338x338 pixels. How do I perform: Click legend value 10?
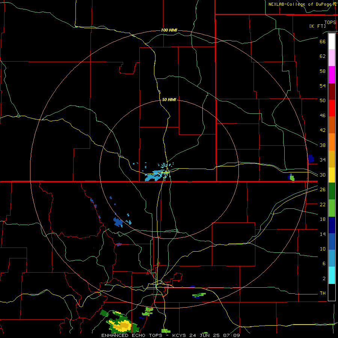[x=323, y=249]
